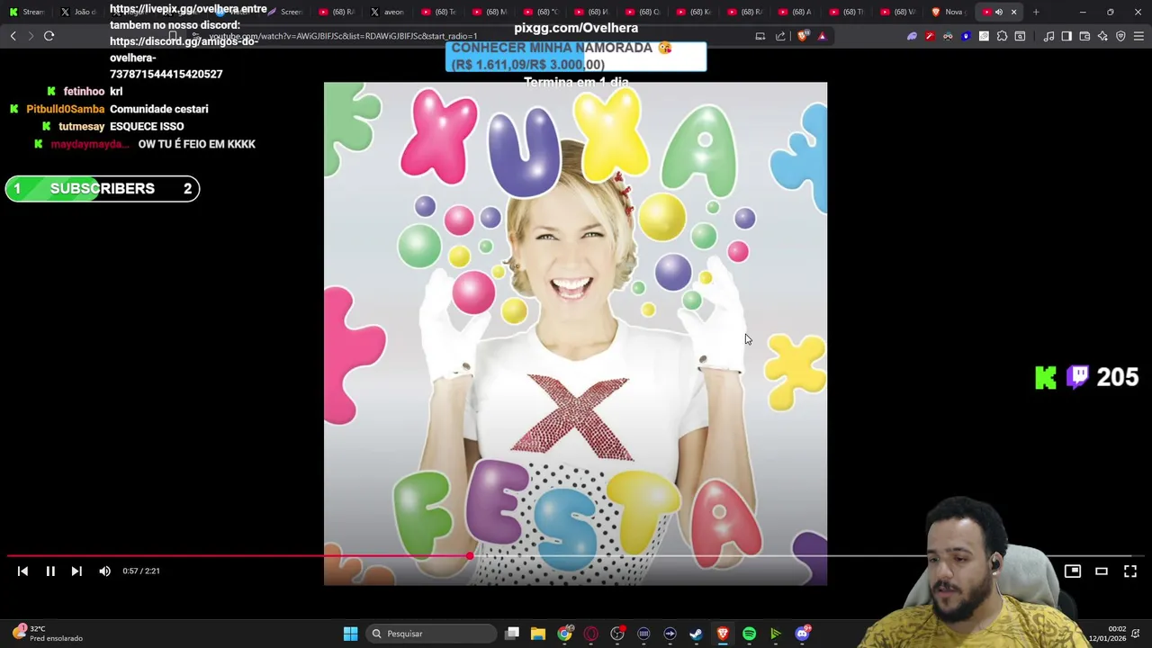The width and height of the screenshot is (1152, 648).
Task: Click the pixgg.com/Ovelhera link text
Action: click(576, 28)
